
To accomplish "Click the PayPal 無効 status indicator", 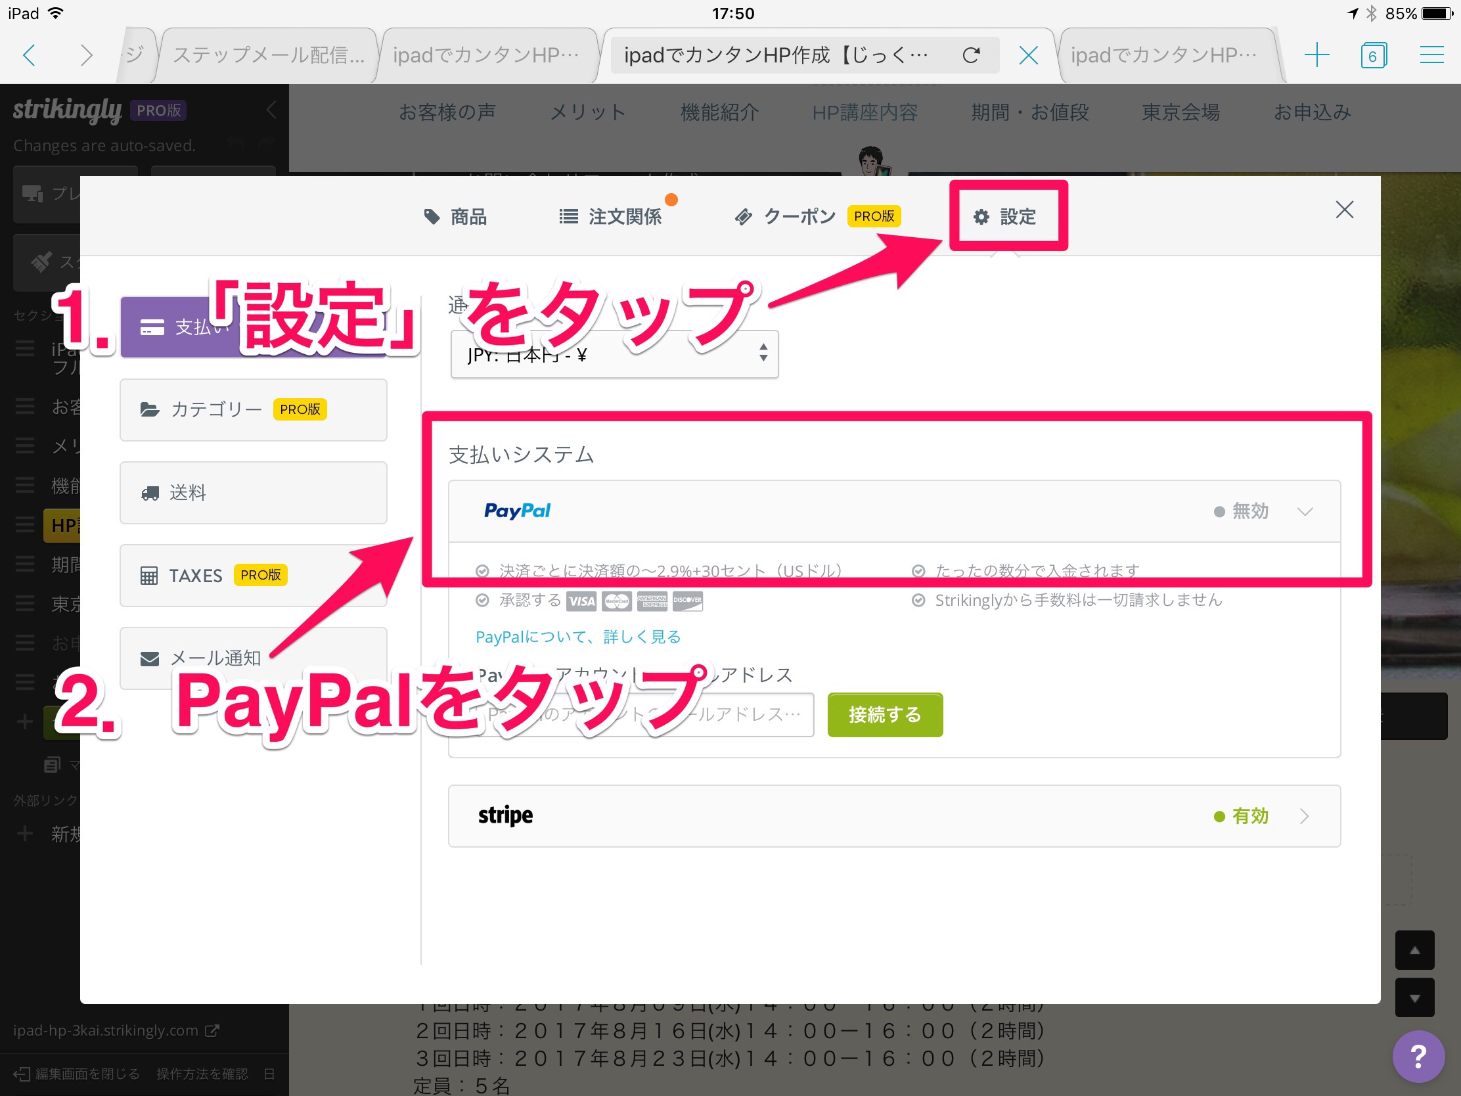I will (x=1241, y=511).
